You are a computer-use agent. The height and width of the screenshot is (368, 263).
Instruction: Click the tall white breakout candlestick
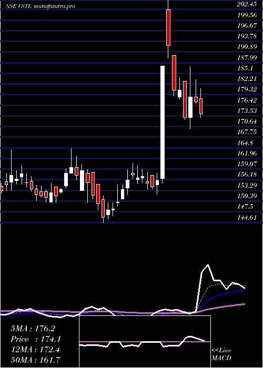[x=163, y=122]
